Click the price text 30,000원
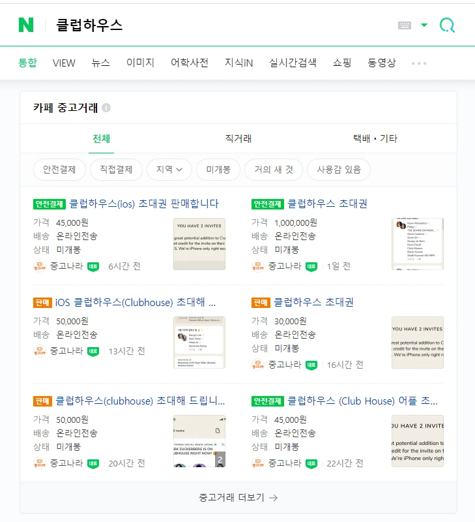This screenshot has width=475, height=522. pos(290,321)
